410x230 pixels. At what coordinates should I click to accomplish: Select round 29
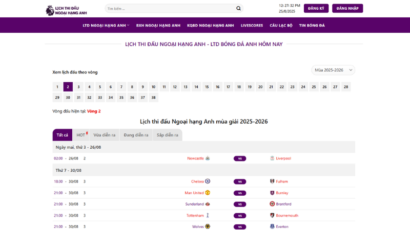(x=57, y=98)
